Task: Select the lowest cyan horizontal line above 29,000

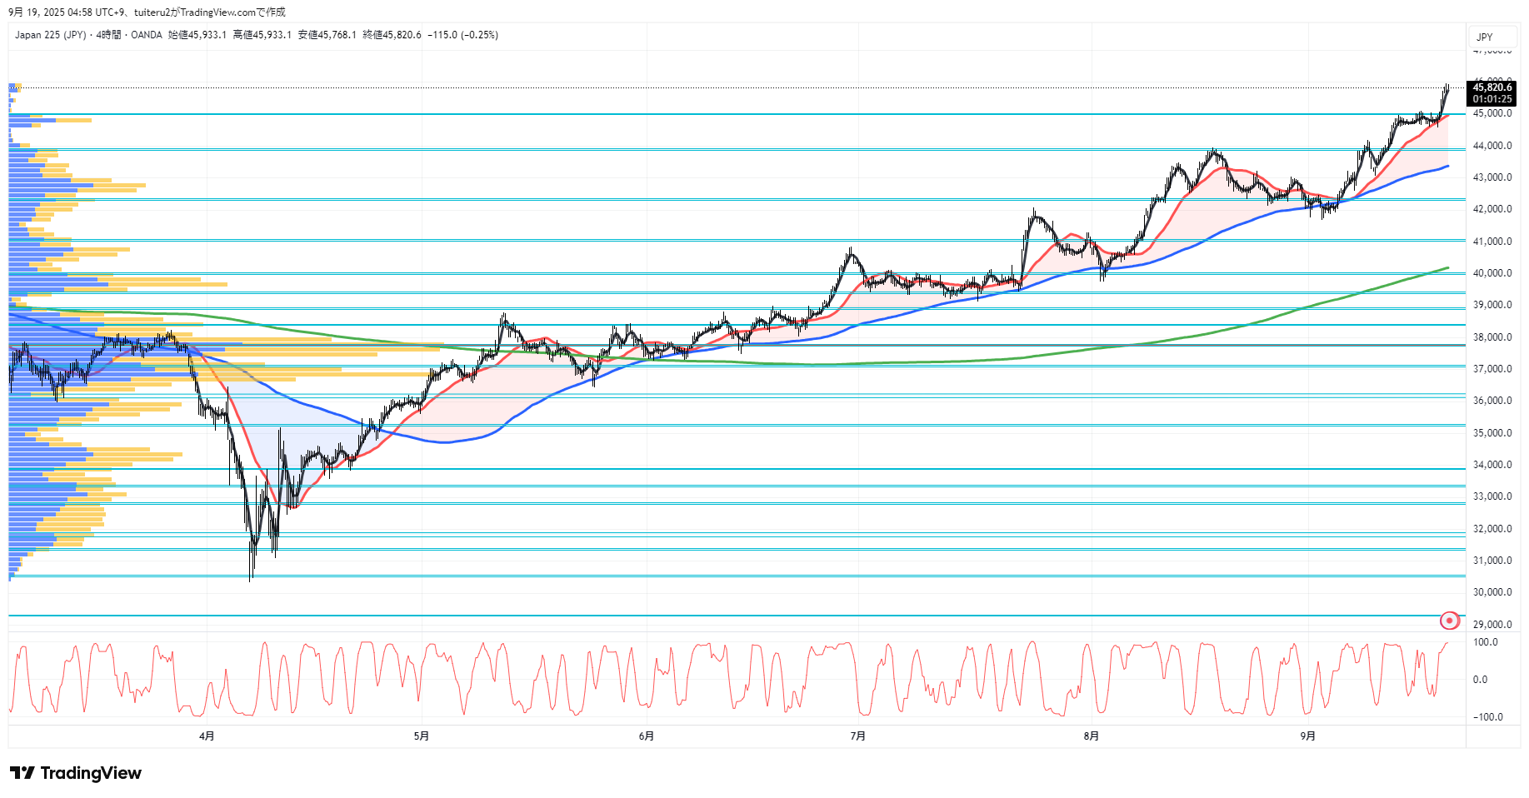Action: coord(750,616)
